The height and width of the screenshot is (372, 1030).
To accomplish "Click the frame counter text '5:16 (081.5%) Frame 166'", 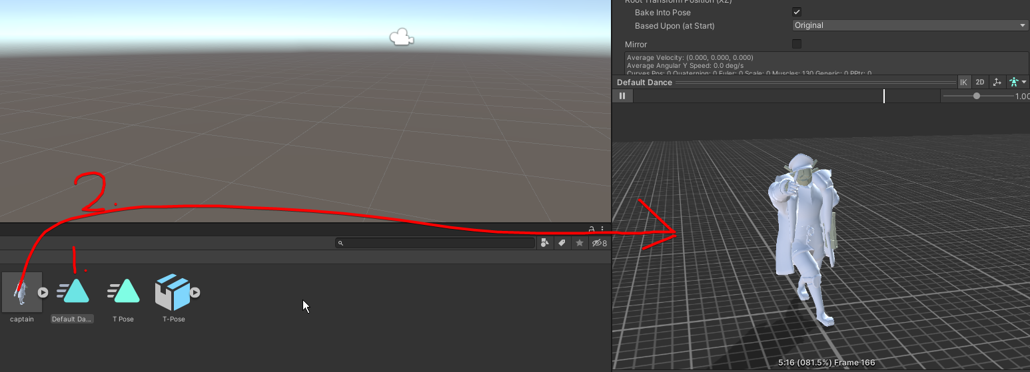I will (826, 363).
